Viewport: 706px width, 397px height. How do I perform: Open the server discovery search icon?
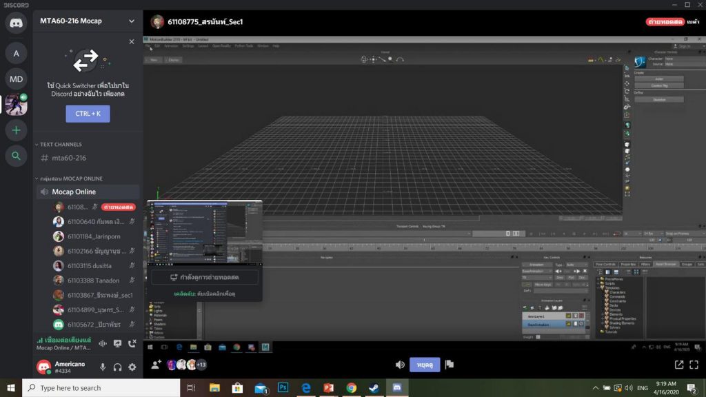point(16,156)
